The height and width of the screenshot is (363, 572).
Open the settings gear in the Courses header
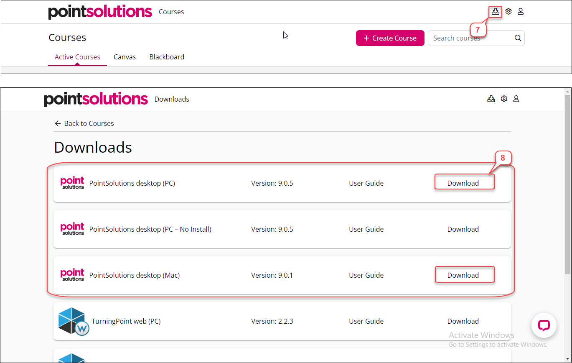[508, 12]
